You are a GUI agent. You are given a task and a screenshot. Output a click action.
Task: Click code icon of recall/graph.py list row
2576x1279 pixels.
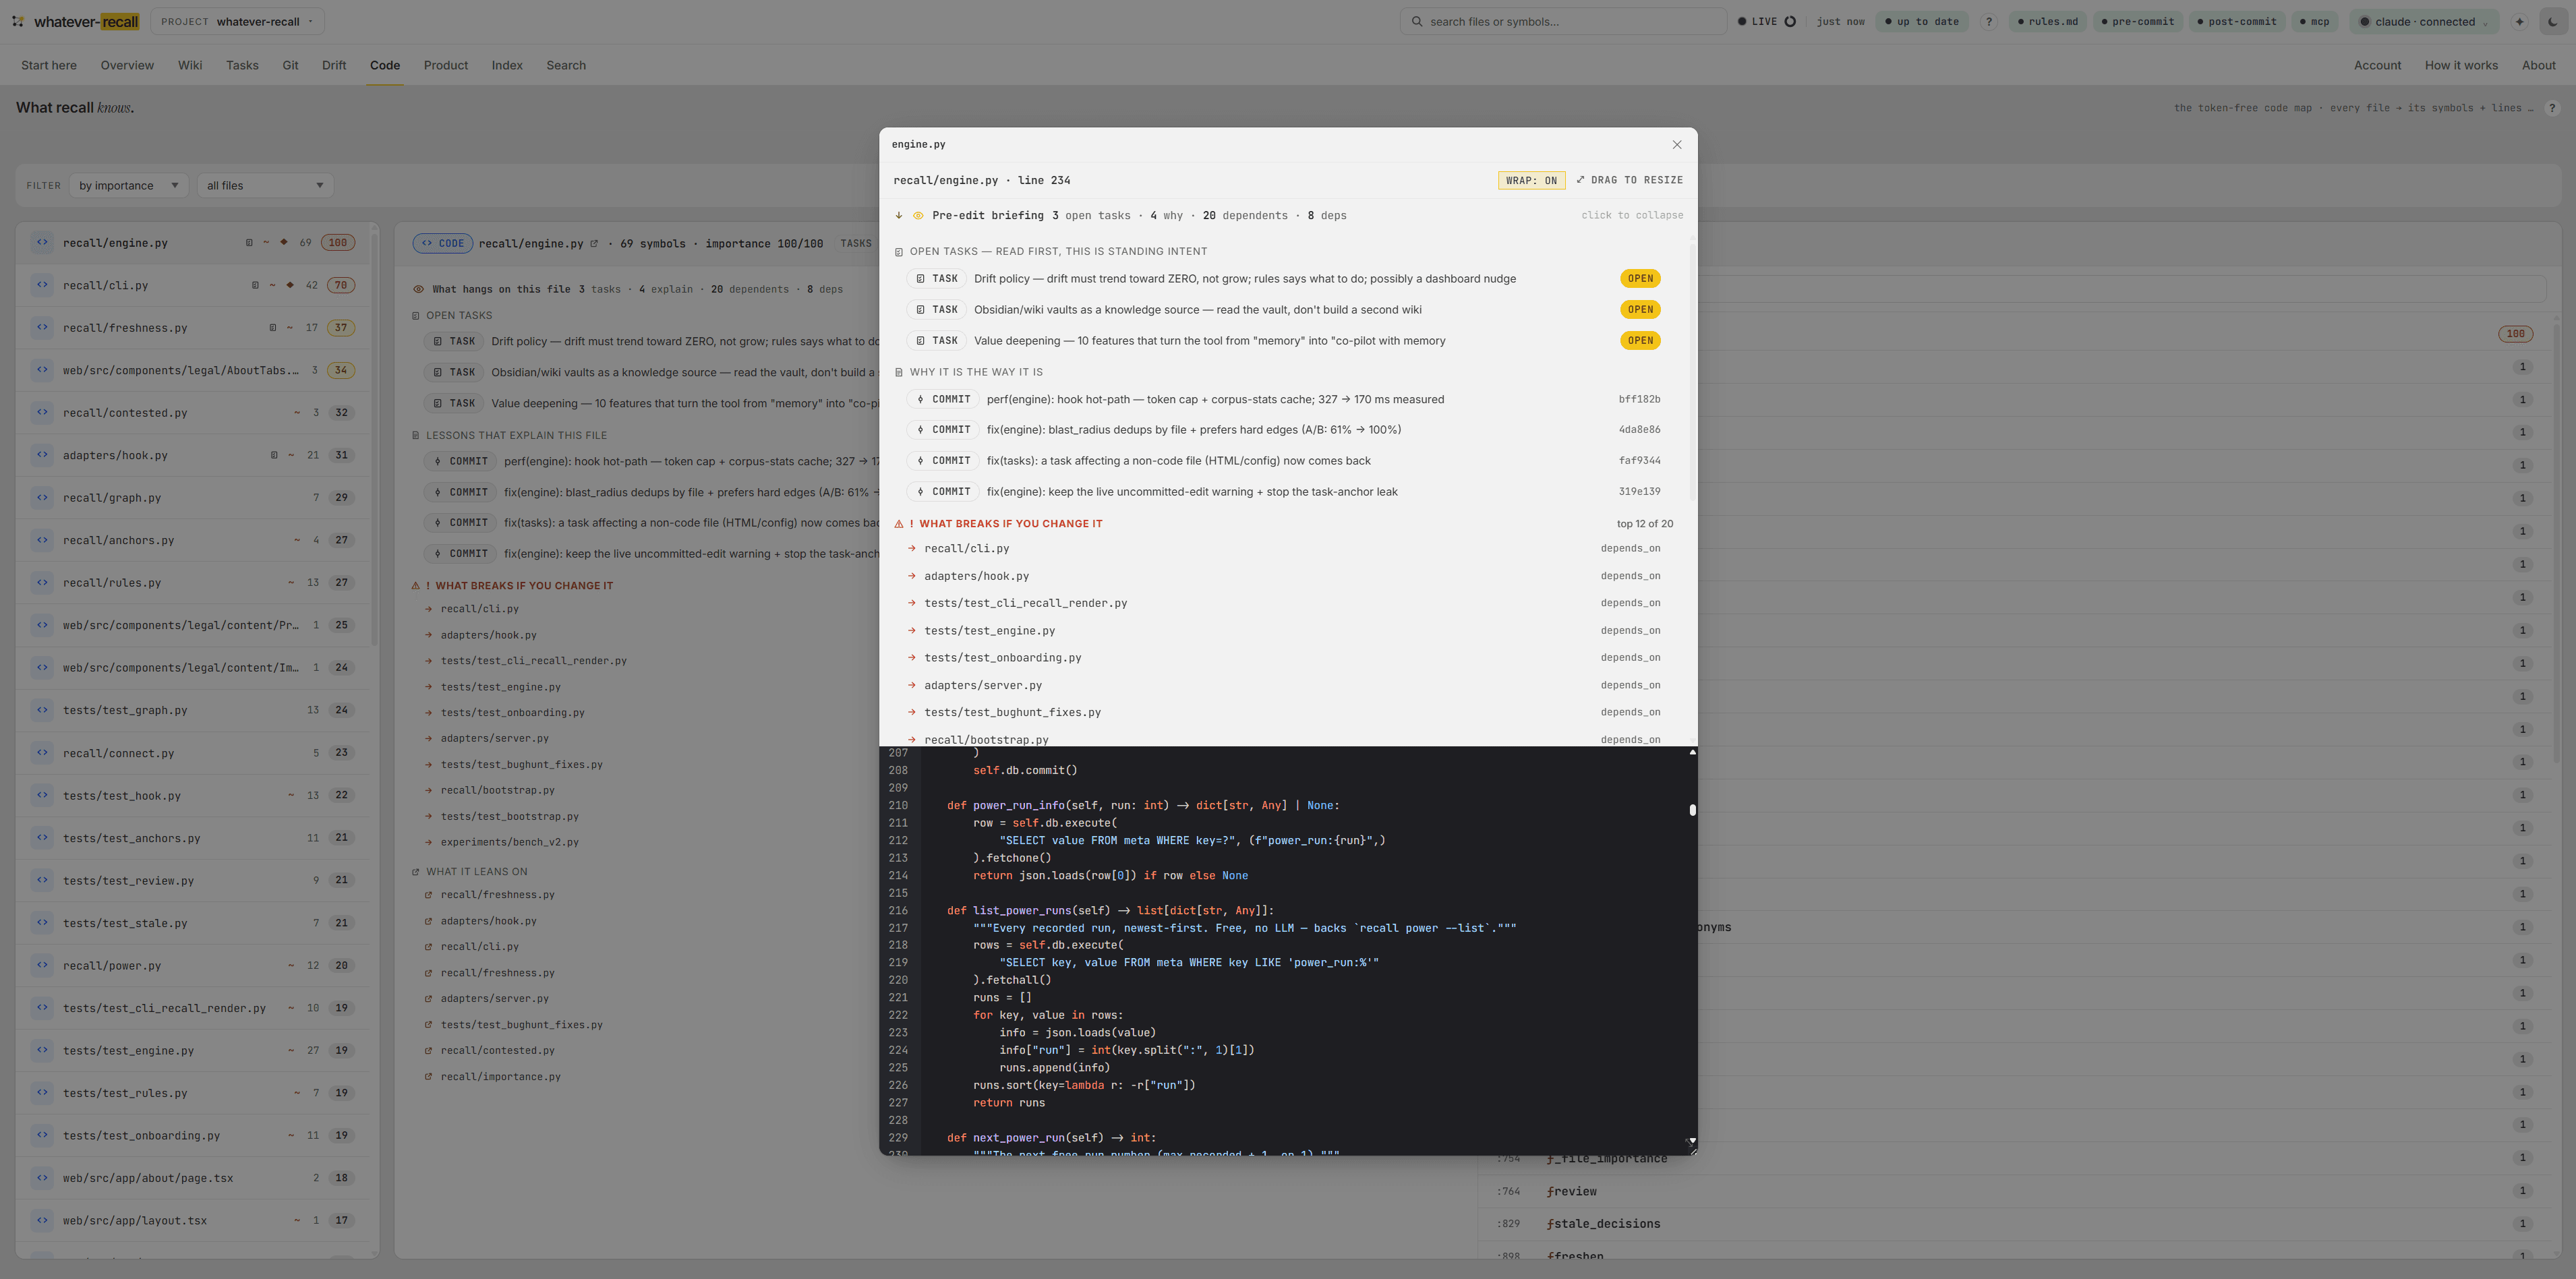click(41, 497)
